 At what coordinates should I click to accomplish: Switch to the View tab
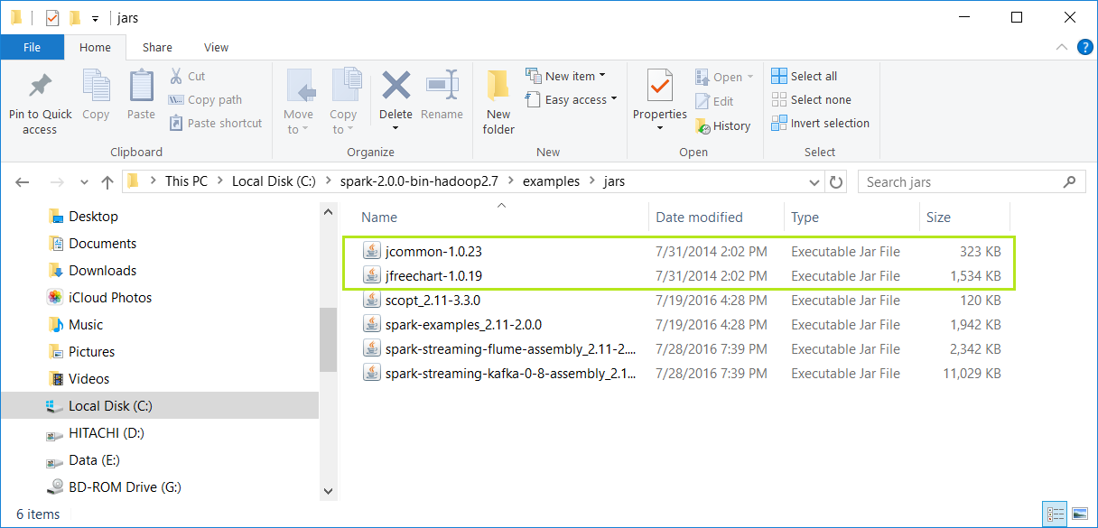(x=217, y=47)
